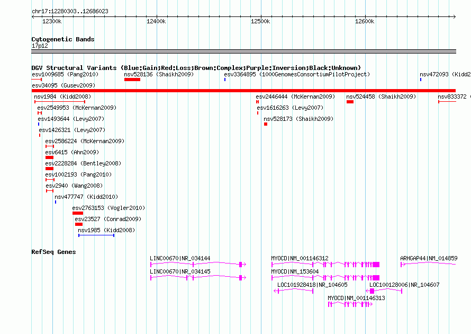Click esv1493644 (Levy2007) label
This screenshot has height=334, width=471.
pyautogui.click(x=71, y=119)
